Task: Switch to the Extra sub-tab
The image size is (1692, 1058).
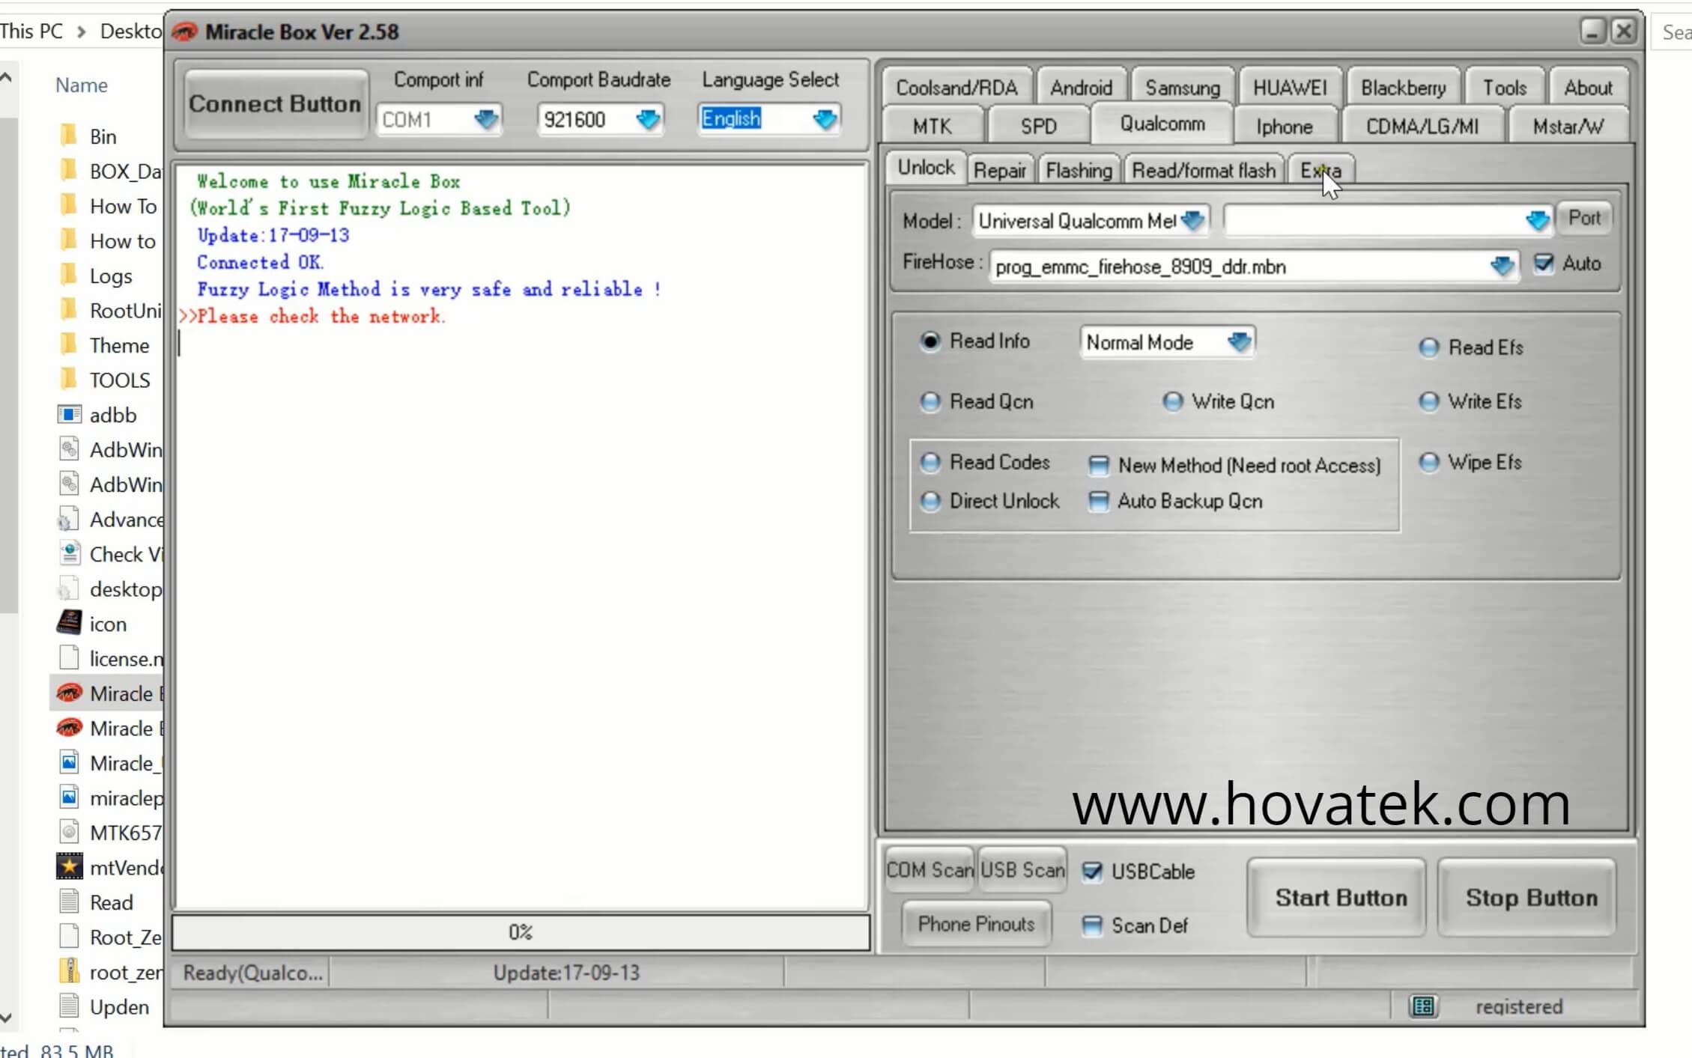Action: click(x=1320, y=171)
